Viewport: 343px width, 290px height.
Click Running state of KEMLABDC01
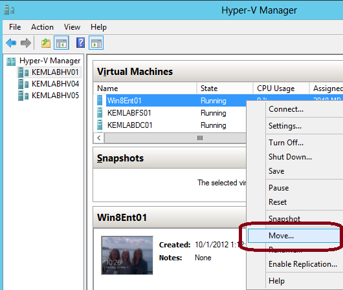214,125
